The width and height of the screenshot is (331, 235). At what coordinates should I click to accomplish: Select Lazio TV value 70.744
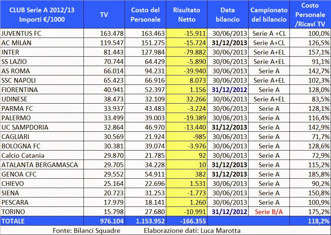(x=113, y=62)
